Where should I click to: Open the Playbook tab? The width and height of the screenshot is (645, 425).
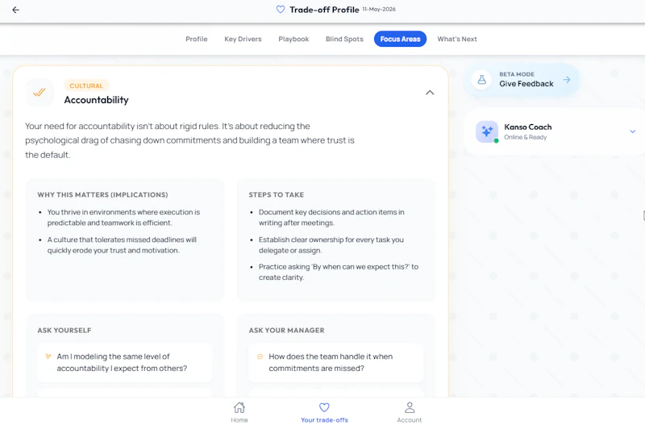293,39
